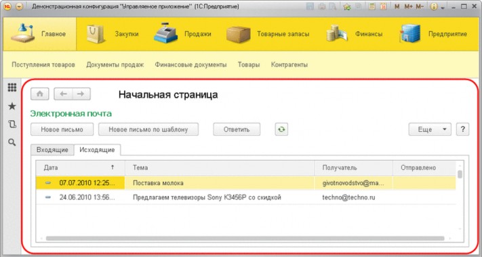Click the desk lamp icon of Главное
Image resolution: width=482 pixels, height=257 pixels.
coord(22,33)
